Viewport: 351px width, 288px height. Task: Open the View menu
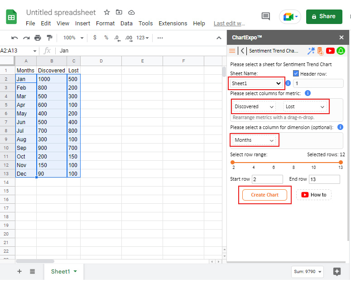[63, 23]
